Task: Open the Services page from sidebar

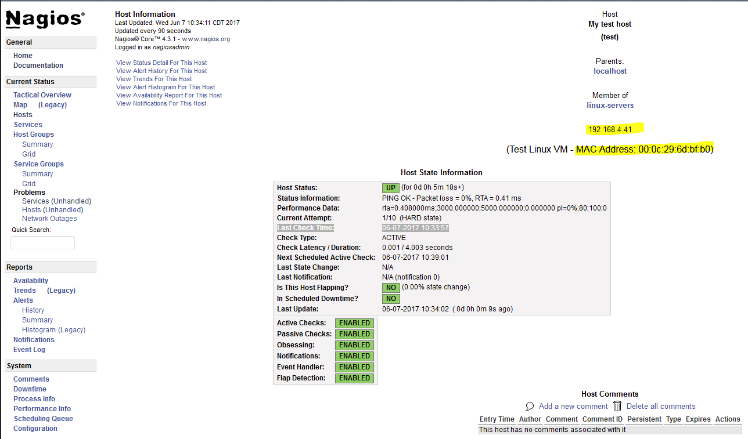Action: (x=28, y=125)
